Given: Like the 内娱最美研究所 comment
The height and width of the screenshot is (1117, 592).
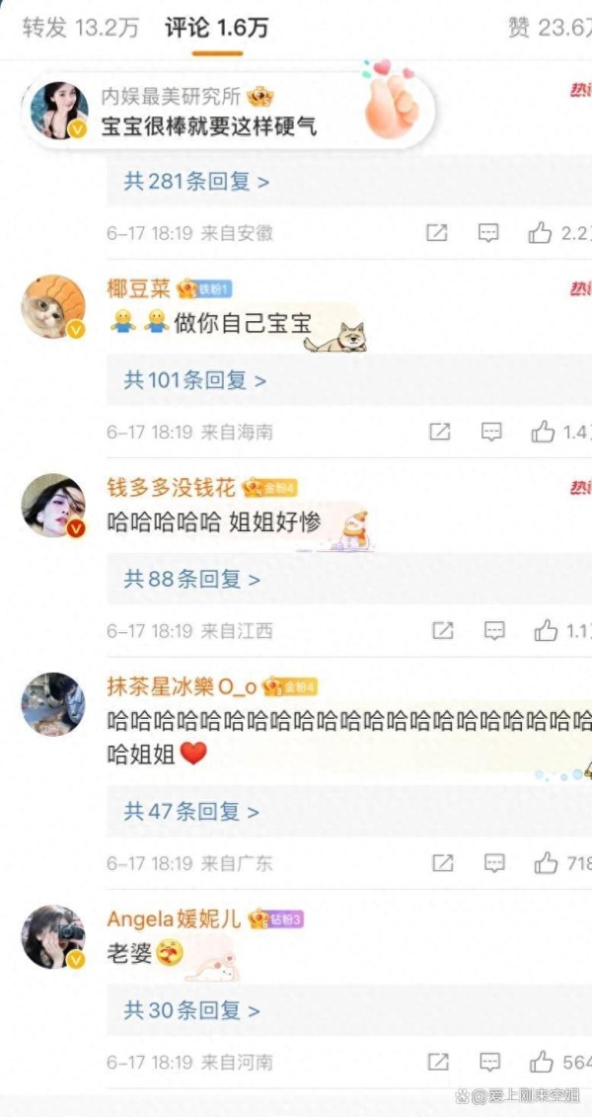Looking at the screenshot, I should click(541, 232).
